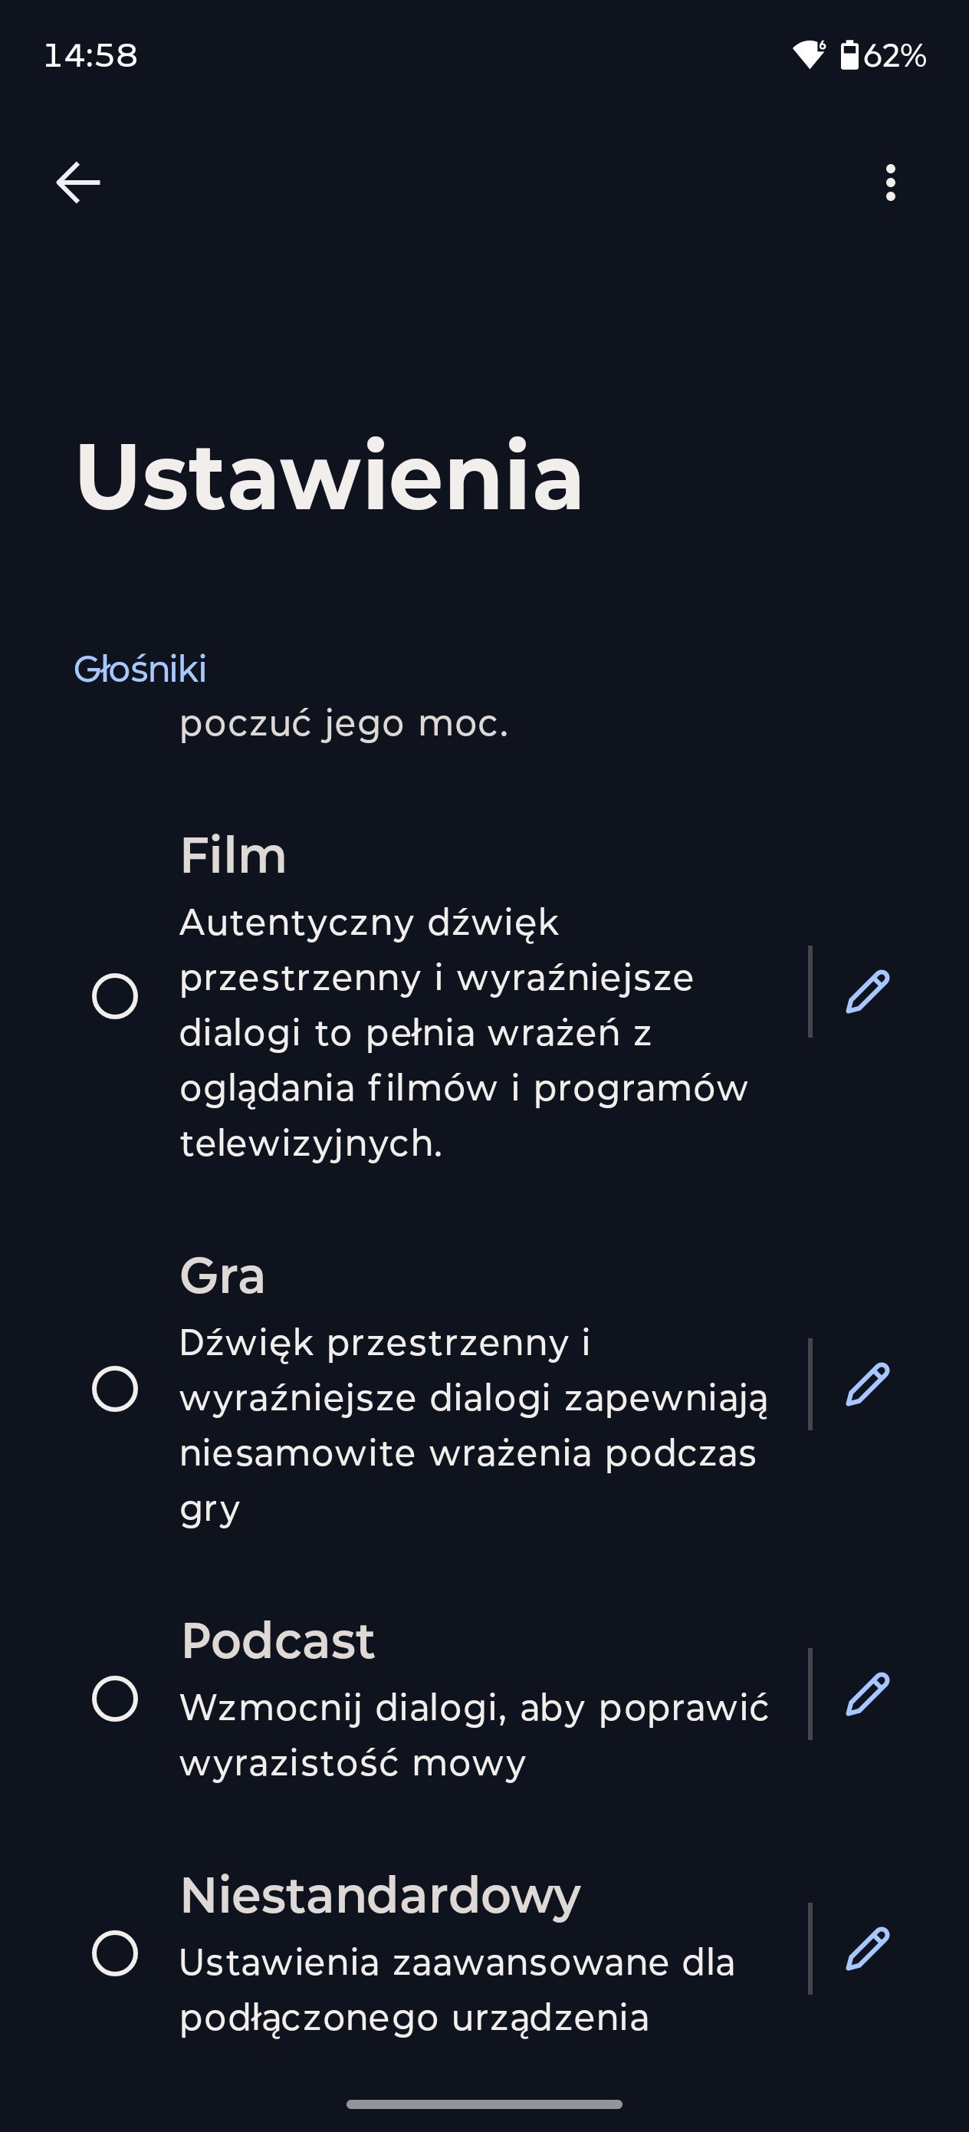Tap the Niestandardowy profile title
The width and height of the screenshot is (969, 2132).
point(381,1895)
